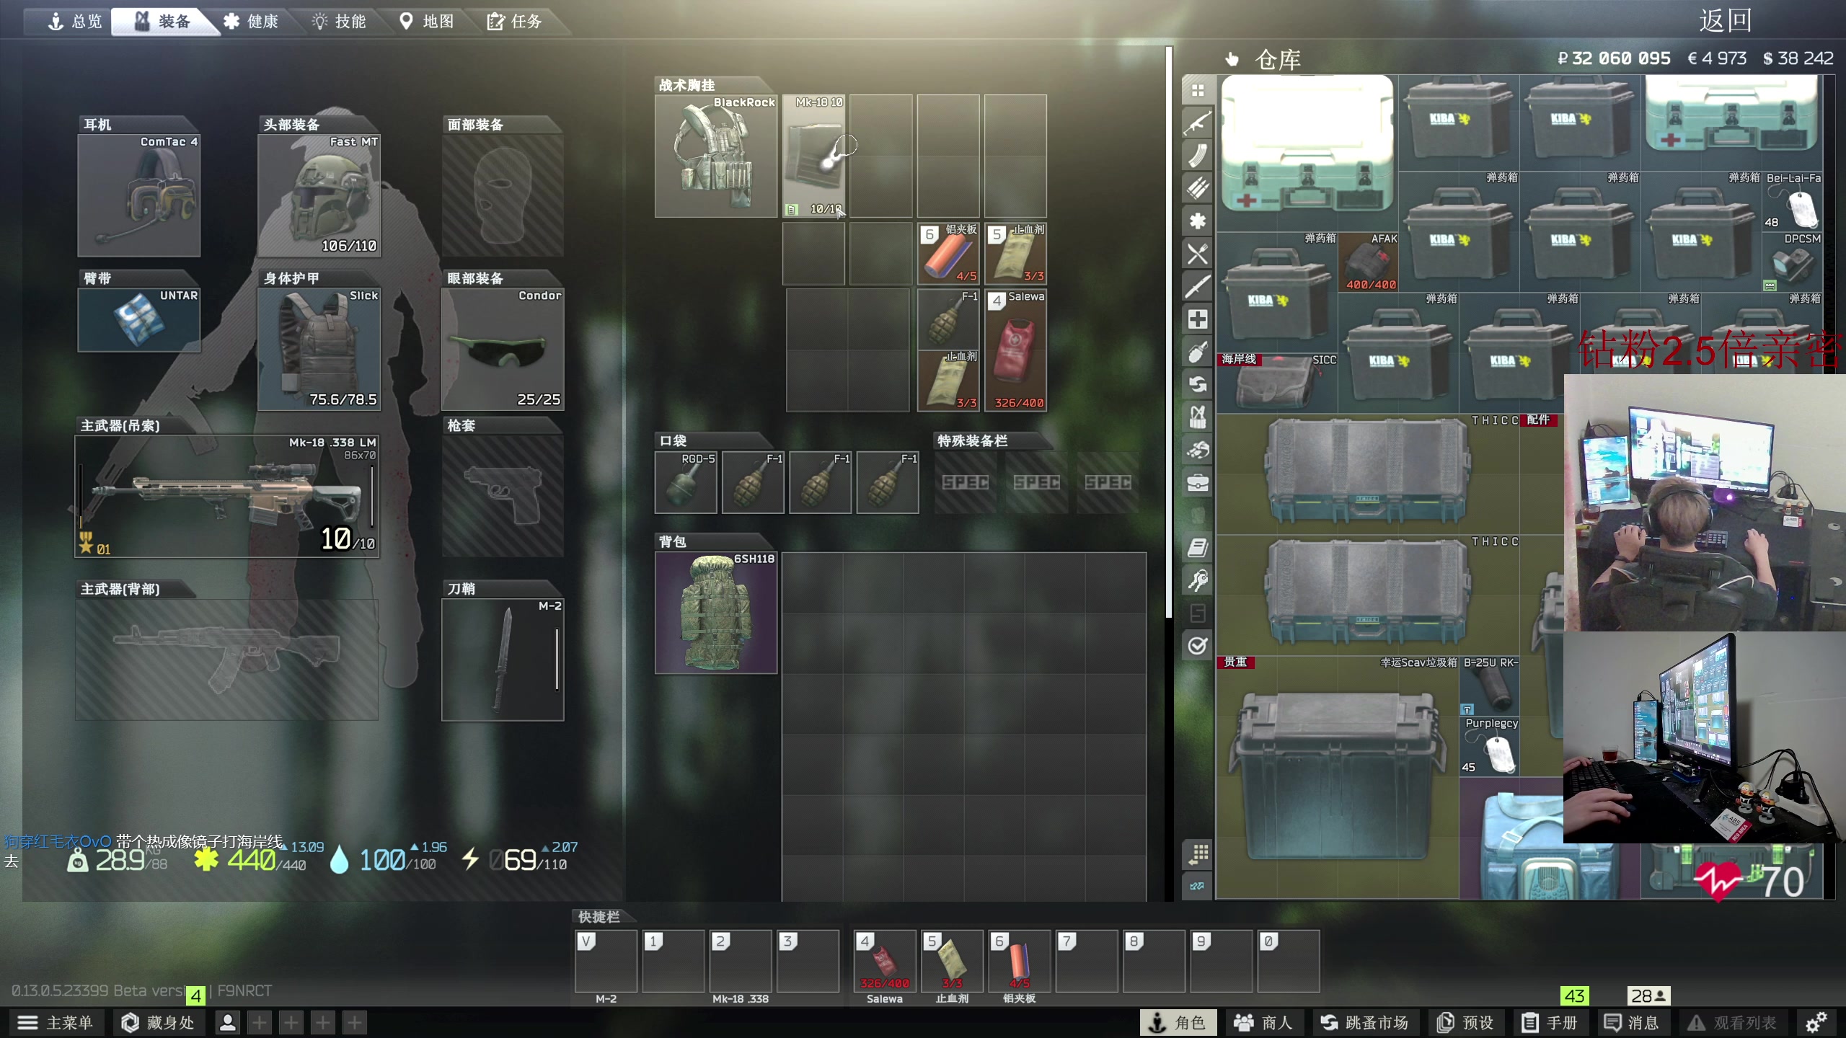This screenshot has width=1846, height=1038.
Task: Click the 返回 back button
Action: coord(1725,20)
